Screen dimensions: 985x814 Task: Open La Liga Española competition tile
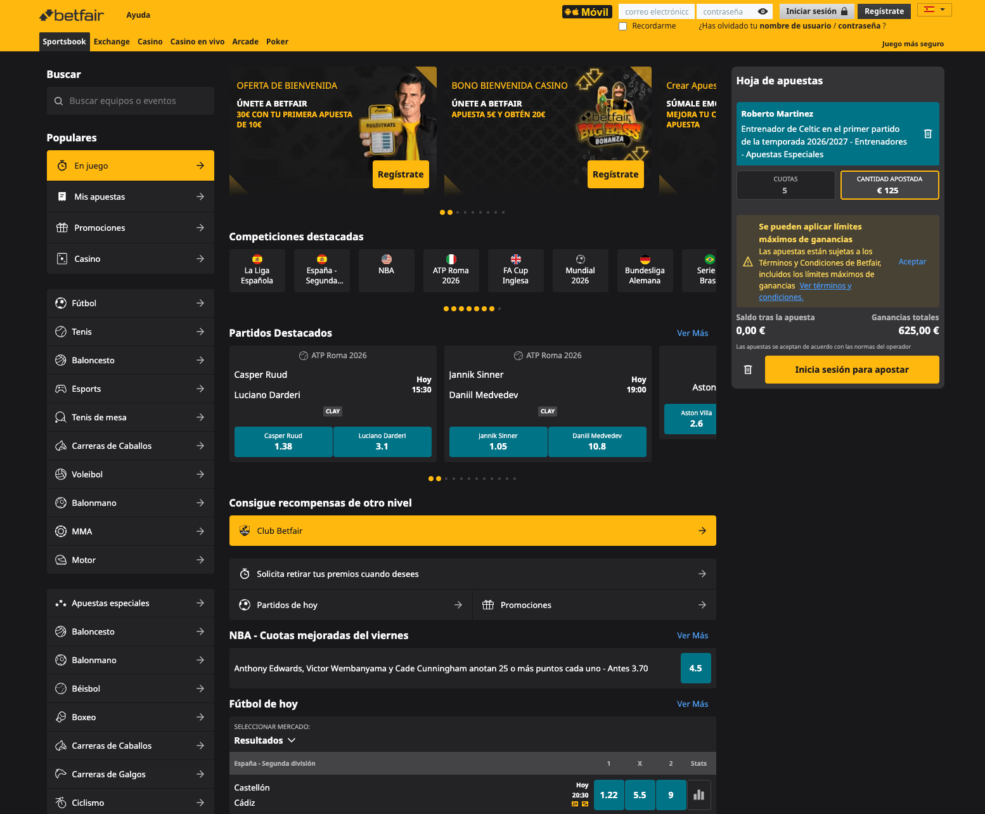coord(257,271)
